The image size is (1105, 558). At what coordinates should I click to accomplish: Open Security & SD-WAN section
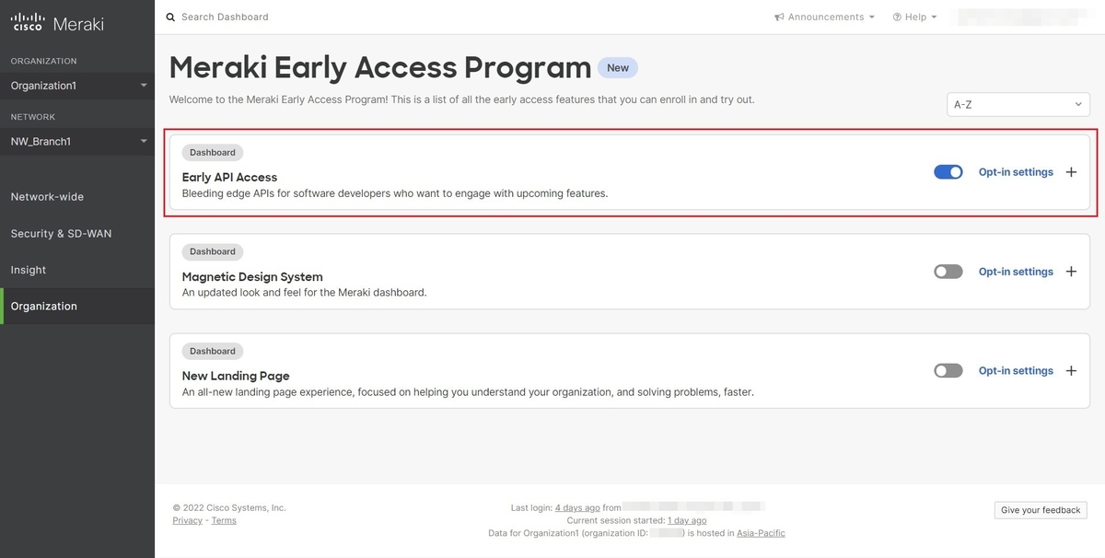point(60,233)
